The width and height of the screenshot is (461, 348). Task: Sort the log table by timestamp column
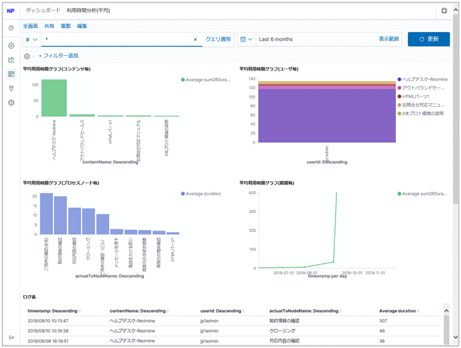(x=54, y=310)
